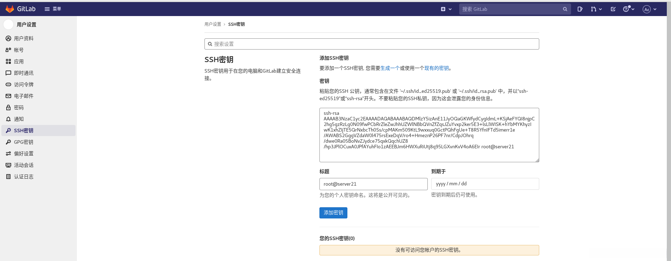Focus the 搜索设置 search box
Image resolution: width=671 pixels, height=261 pixels.
(x=371, y=44)
